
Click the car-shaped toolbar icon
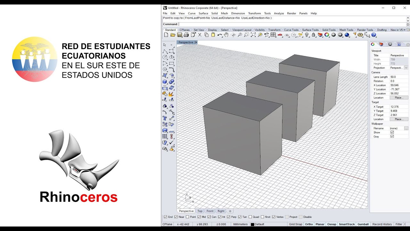click(280, 35)
